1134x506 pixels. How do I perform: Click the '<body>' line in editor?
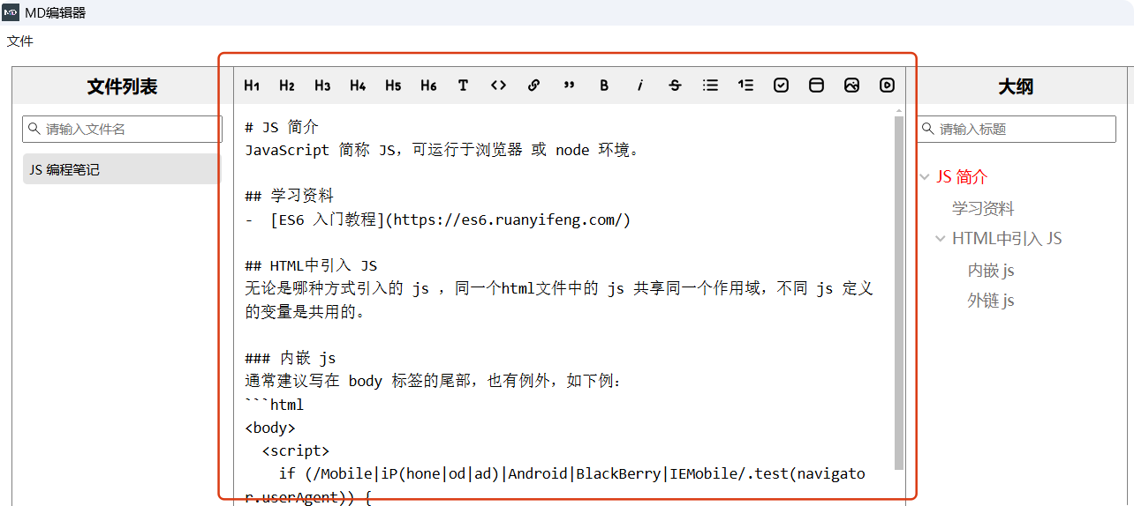pyautogui.click(x=270, y=428)
